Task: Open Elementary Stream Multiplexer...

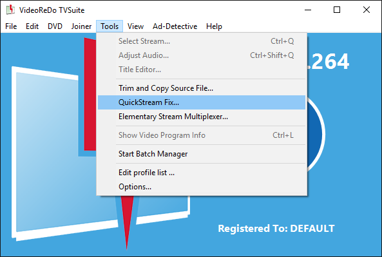Action: click(x=202, y=117)
